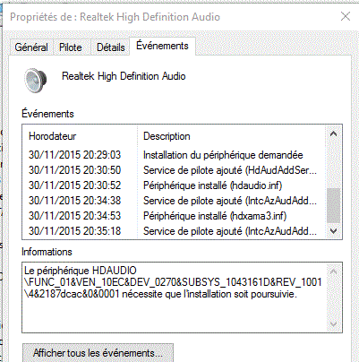
Task: Switch to the Général tab
Action: 31,47
